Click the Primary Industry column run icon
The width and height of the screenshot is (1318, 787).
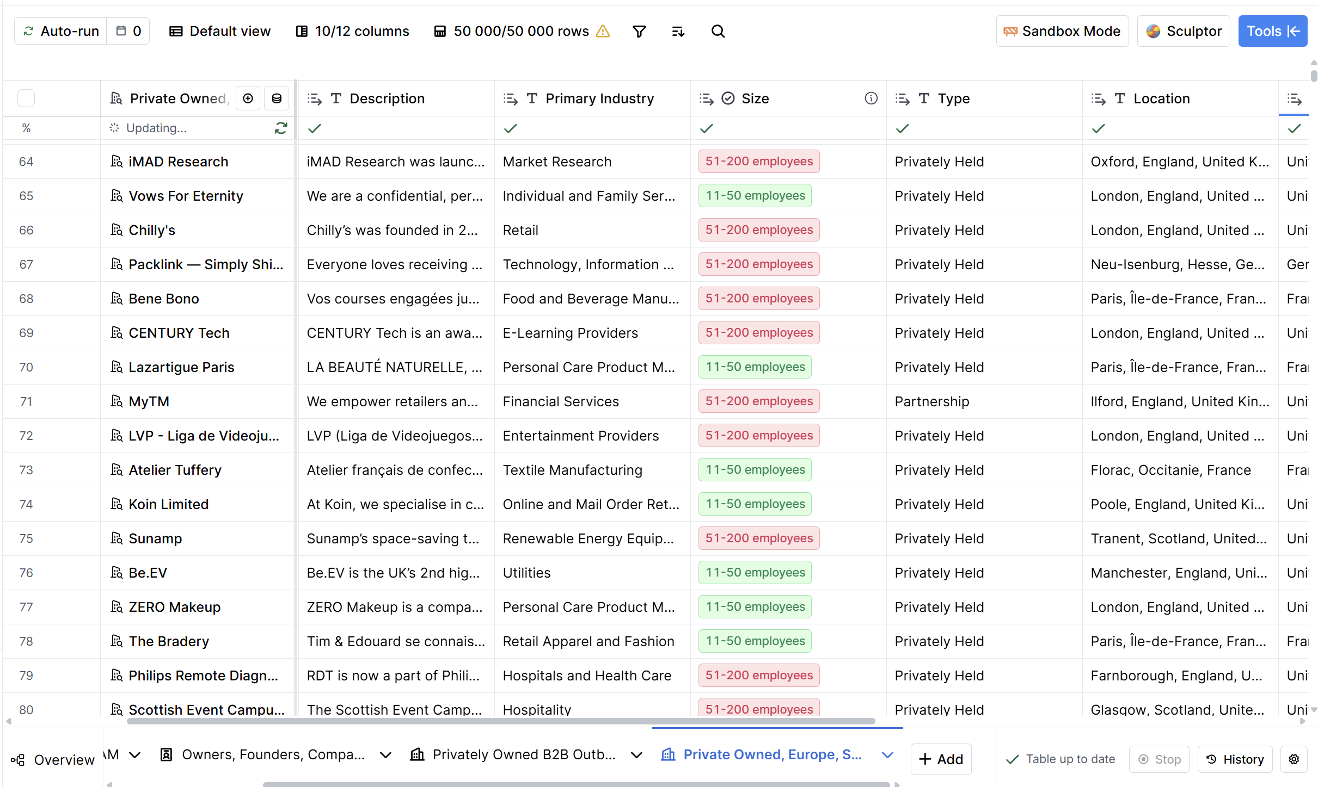tap(510, 98)
